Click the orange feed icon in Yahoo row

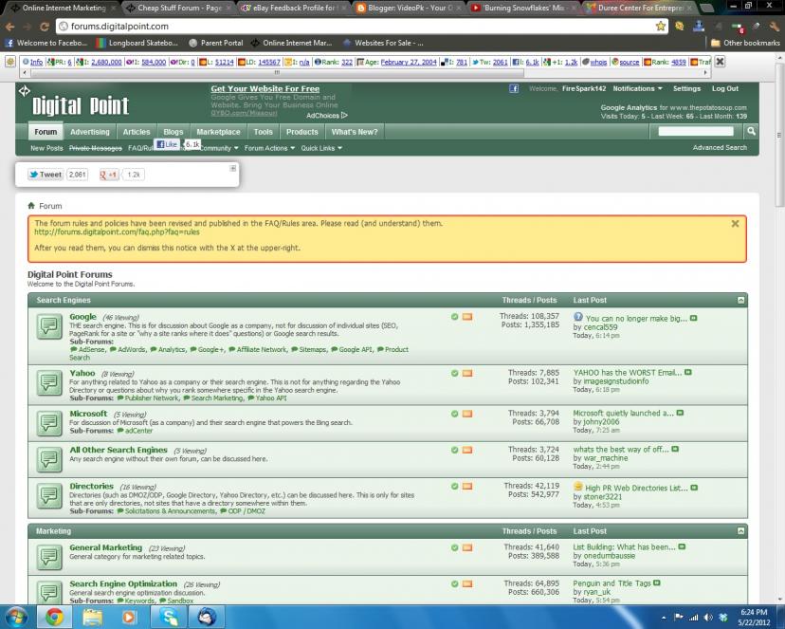tap(467, 373)
